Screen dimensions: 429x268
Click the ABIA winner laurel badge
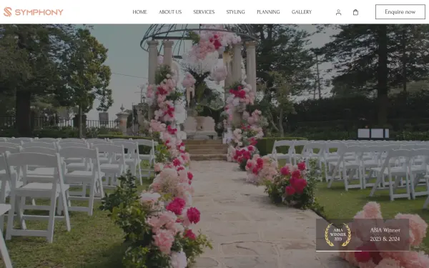pyautogui.click(x=337, y=234)
